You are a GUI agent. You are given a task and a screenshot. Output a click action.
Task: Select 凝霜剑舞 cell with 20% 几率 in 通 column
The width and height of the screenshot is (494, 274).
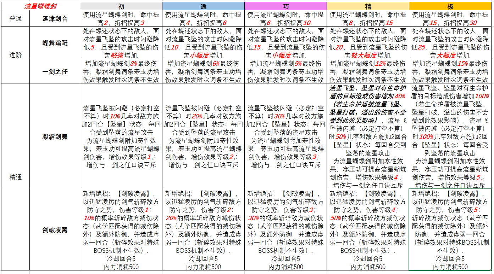(x=203, y=136)
